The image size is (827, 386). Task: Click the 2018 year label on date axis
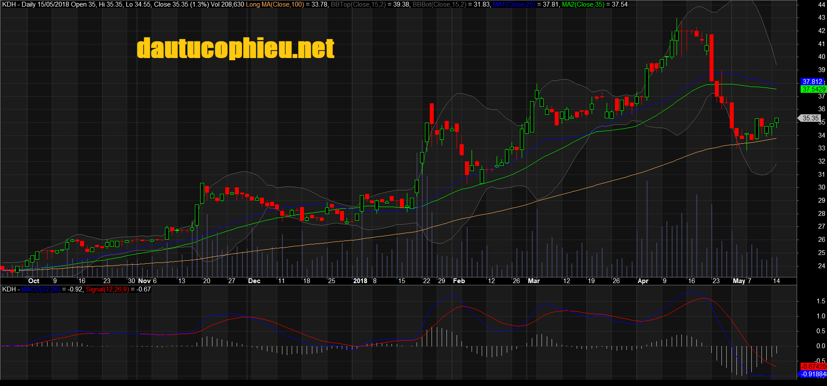[360, 281]
